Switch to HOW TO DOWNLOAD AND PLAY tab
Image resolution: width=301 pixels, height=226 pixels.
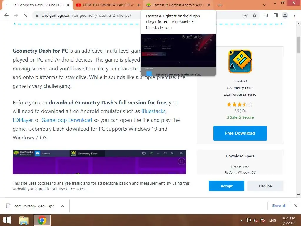pyautogui.click(x=108, y=5)
